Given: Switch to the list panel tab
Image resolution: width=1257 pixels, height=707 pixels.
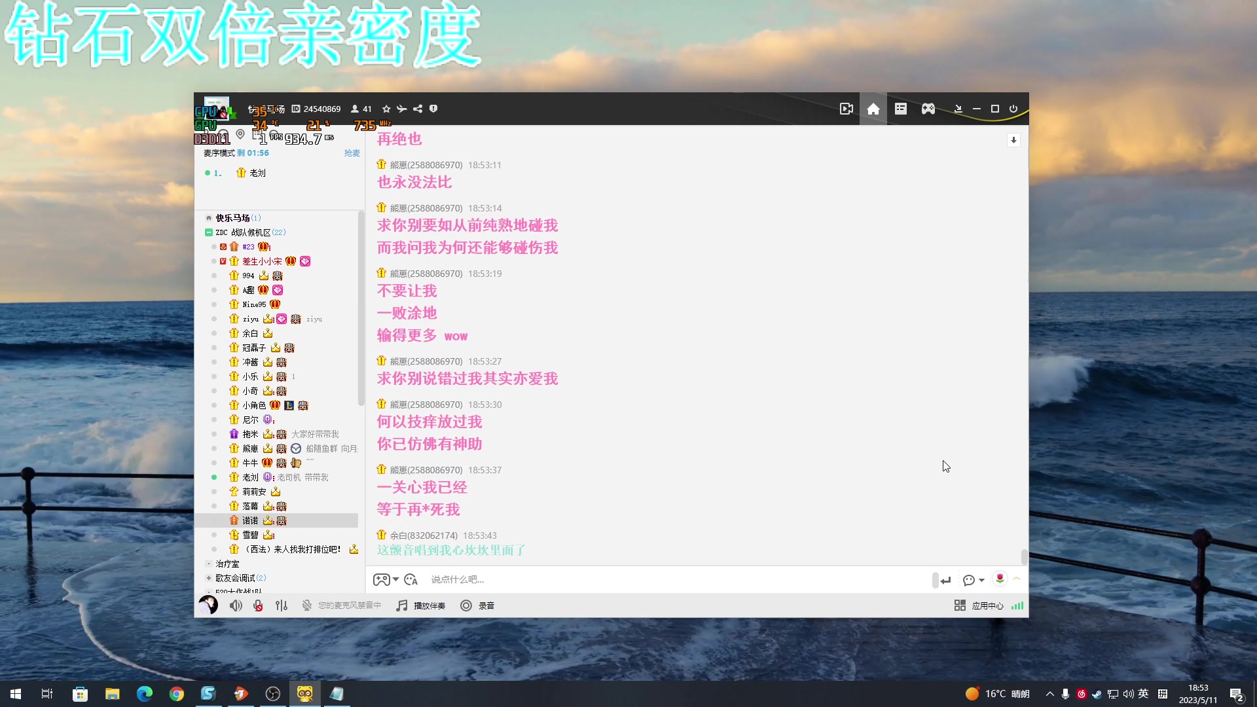Looking at the screenshot, I should click(901, 109).
